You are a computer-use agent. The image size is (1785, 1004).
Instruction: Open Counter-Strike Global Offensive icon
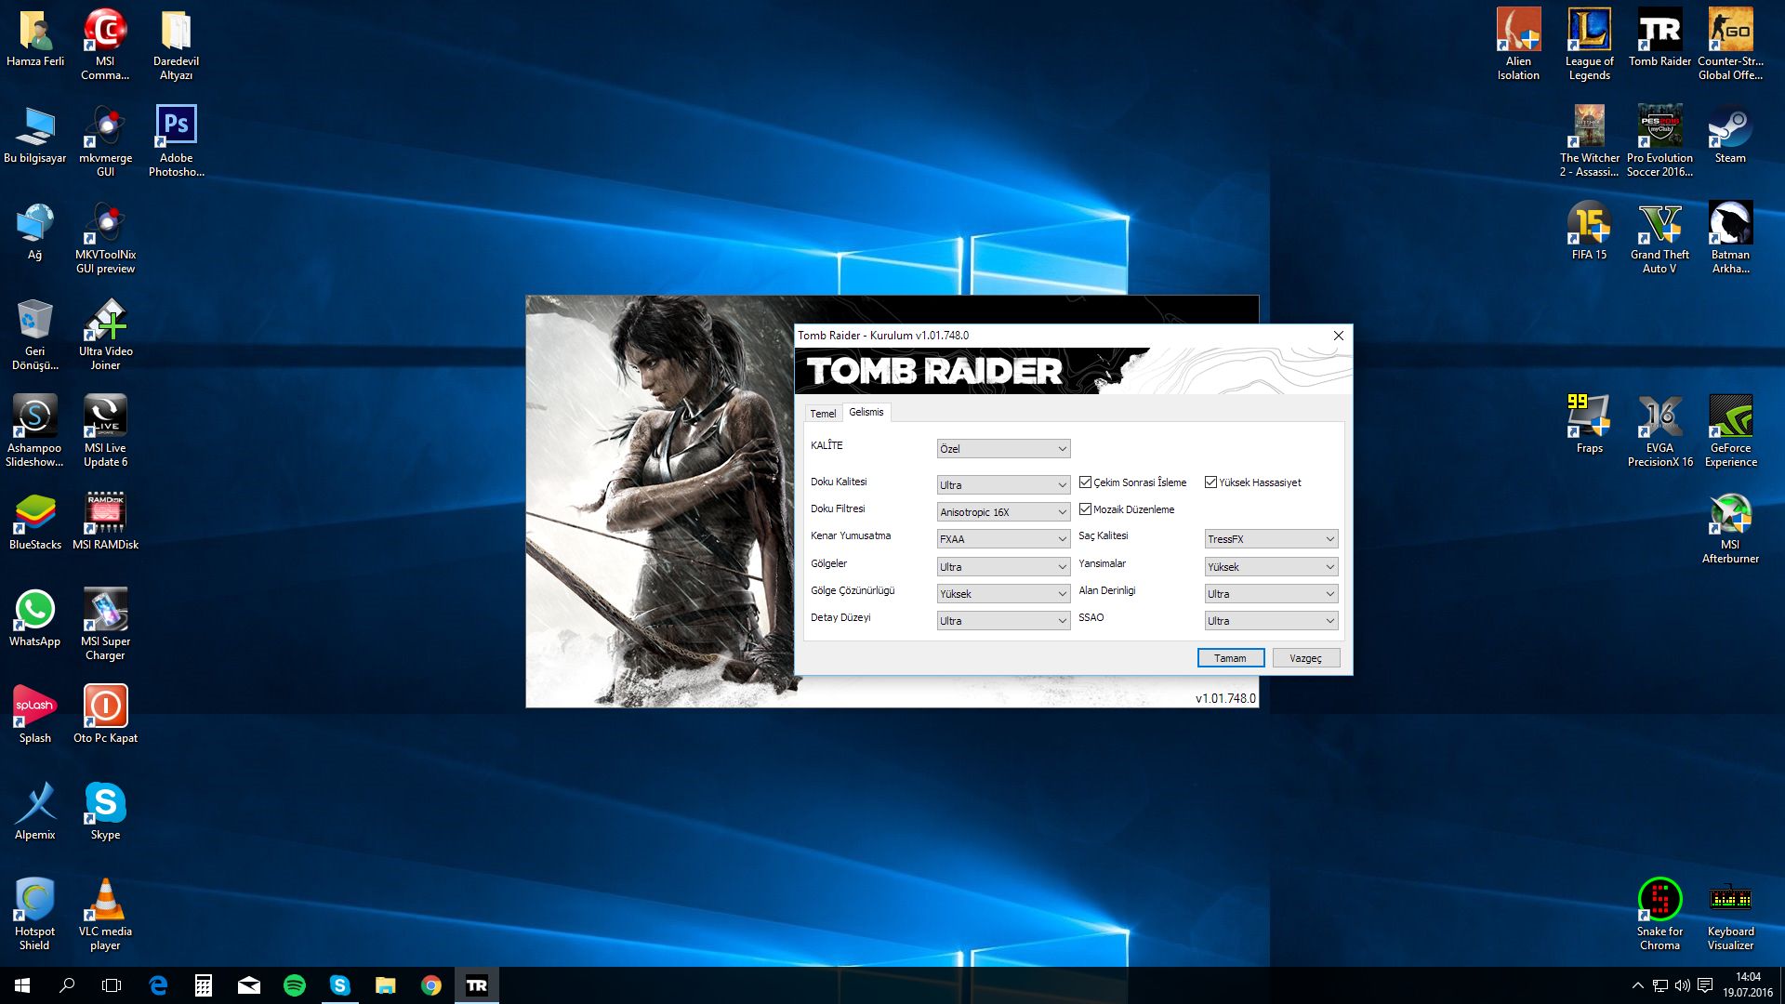(1730, 44)
